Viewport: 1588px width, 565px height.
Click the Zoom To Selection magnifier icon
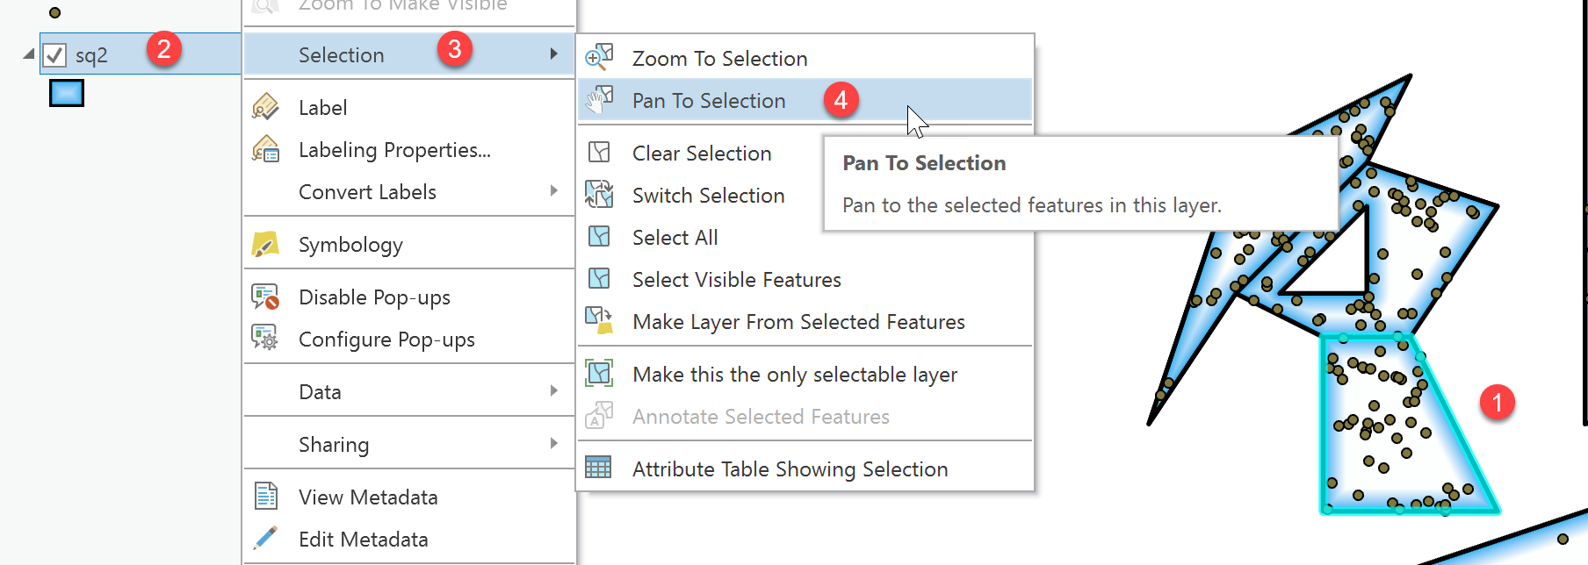point(600,56)
